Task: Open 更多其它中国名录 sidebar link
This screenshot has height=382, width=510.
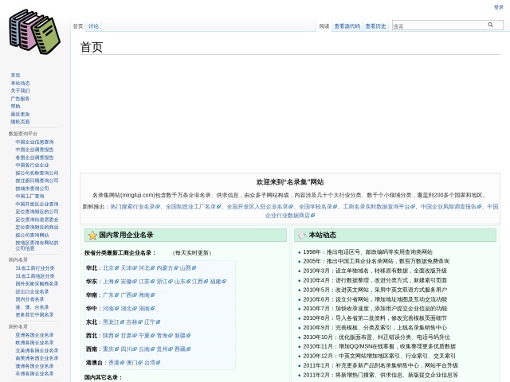Action: pos(34,315)
